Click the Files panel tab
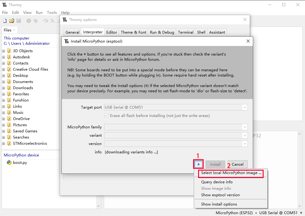This screenshot has height=216, width=305. point(9,30)
